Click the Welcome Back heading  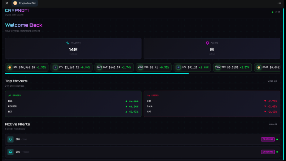[x=23, y=25]
